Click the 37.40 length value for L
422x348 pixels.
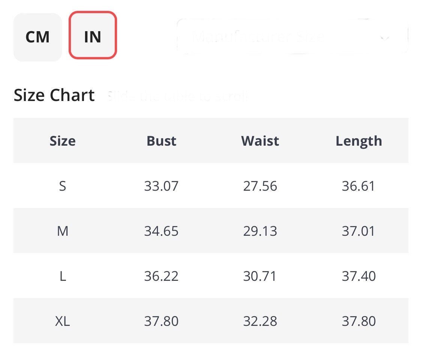[x=359, y=276]
